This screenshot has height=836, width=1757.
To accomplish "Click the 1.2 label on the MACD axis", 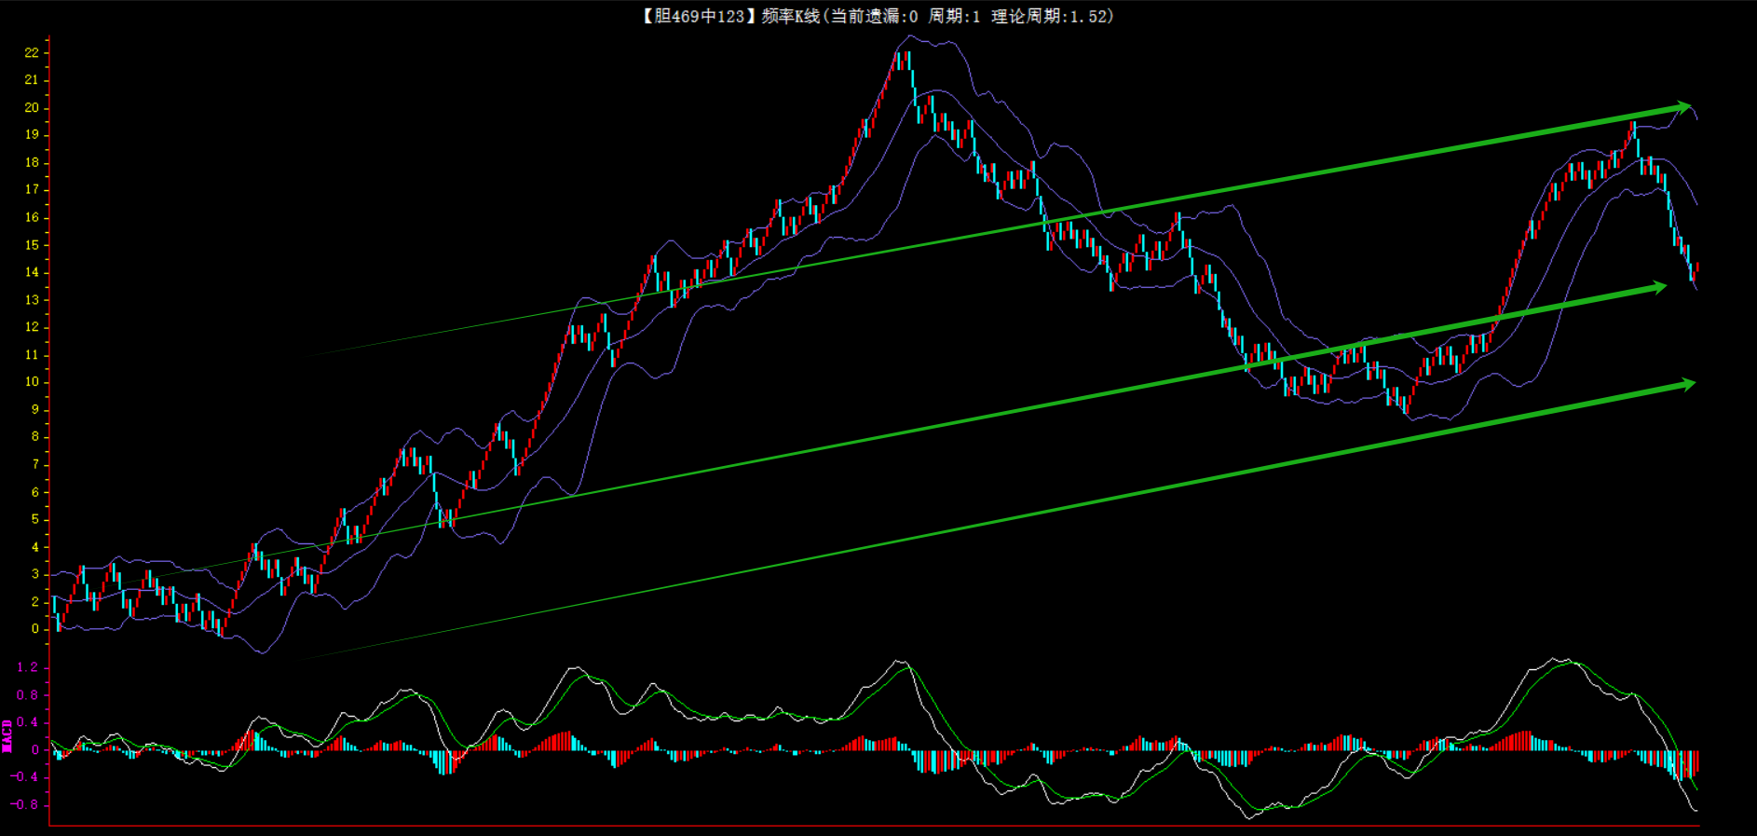I will 27,667.
